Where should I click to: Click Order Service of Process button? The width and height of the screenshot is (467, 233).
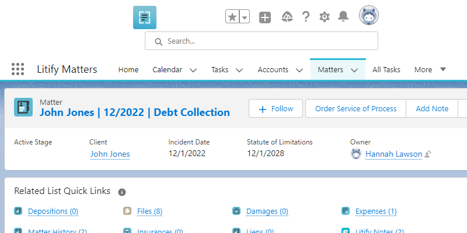(x=356, y=109)
